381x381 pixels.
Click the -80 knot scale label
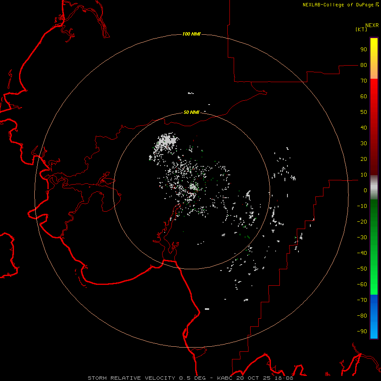(362, 316)
